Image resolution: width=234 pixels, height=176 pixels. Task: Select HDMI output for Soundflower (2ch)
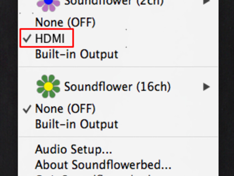(50, 39)
